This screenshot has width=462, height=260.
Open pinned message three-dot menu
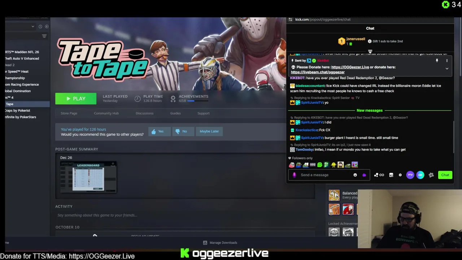pyautogui.click(x=447, y=61)
